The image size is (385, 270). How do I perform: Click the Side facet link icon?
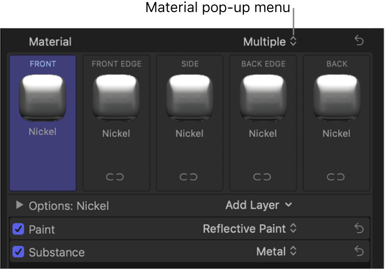pyautogui.click(x=189, y=177)
